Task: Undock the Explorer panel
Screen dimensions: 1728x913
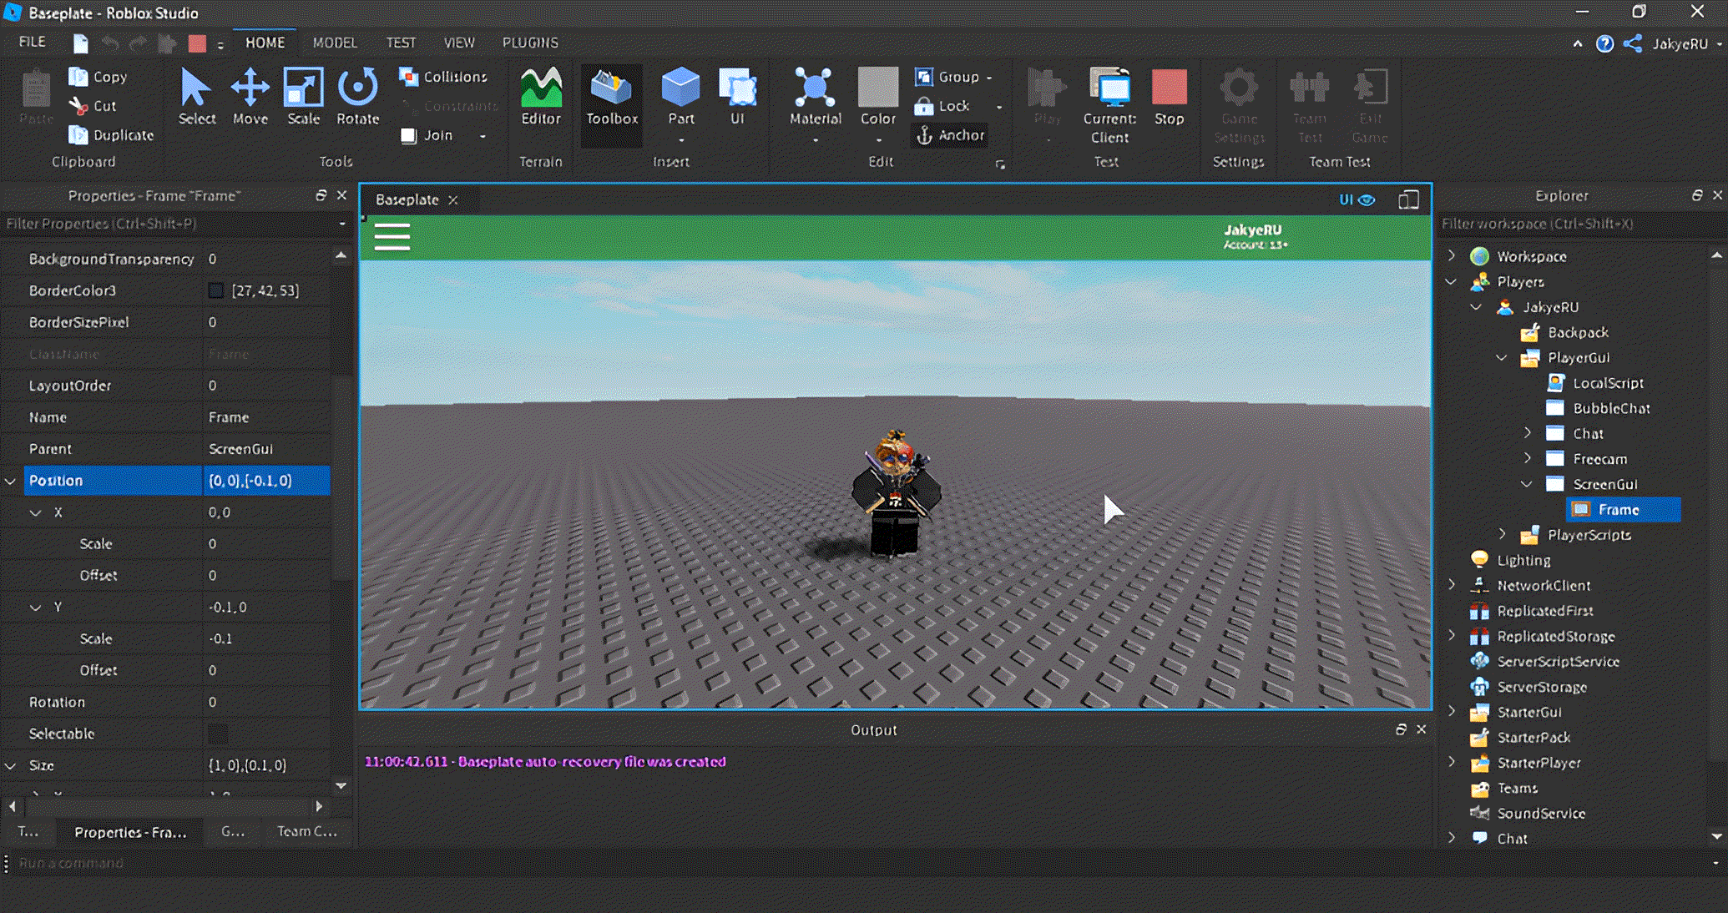Action: point(1697,195)
